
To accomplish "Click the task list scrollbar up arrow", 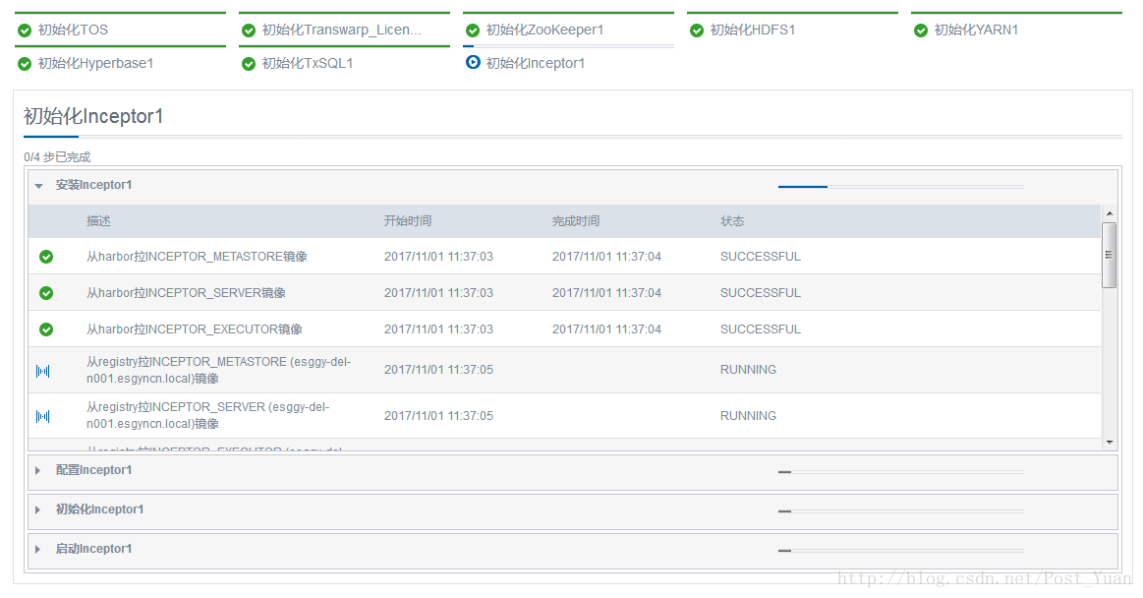I will pyautogui.click(x=1110, y=213).
